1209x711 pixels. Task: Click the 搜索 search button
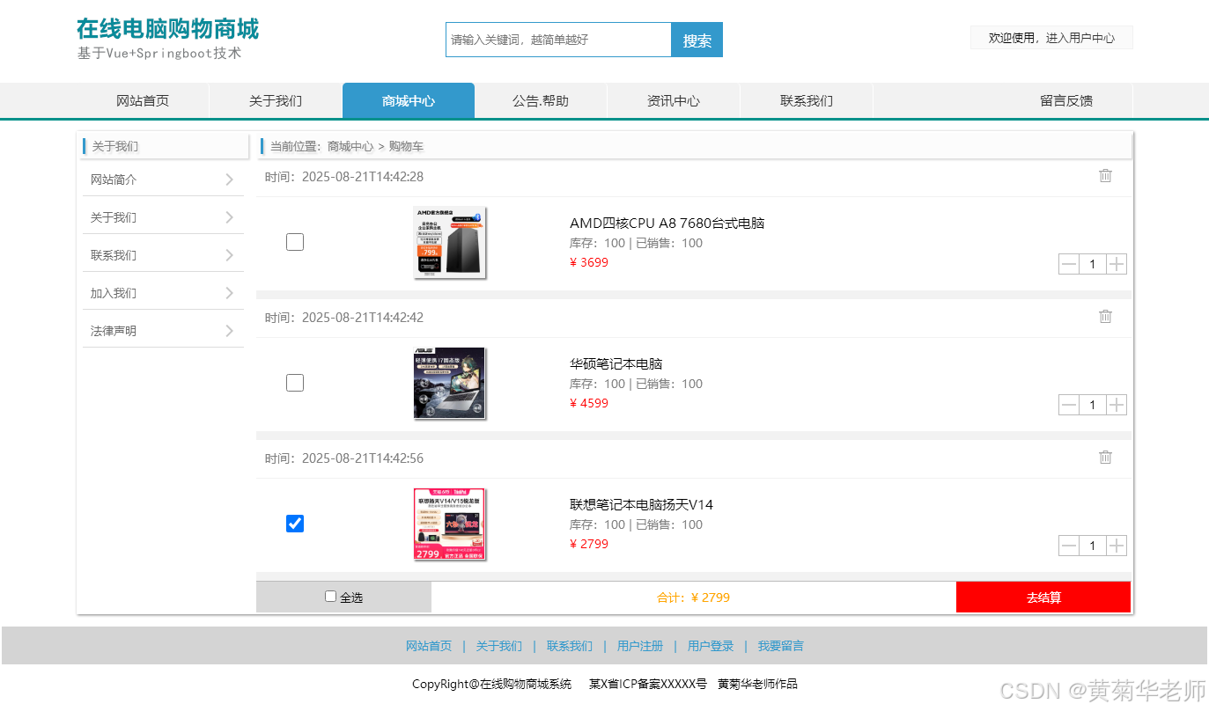tap(697, 40)
